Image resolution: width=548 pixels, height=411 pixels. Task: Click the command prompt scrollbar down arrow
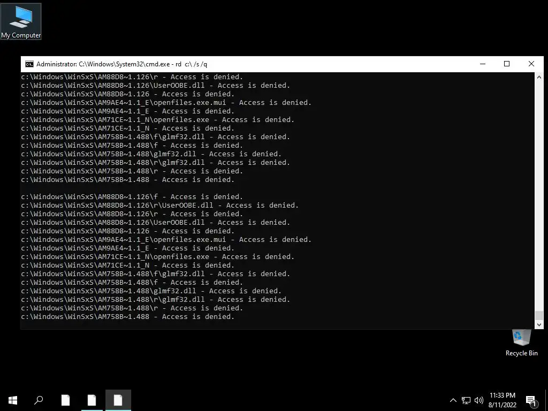pyautogui.click(x=539, y=325)
